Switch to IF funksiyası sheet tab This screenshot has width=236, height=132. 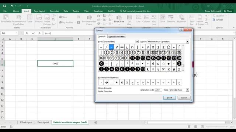(26, 122)
